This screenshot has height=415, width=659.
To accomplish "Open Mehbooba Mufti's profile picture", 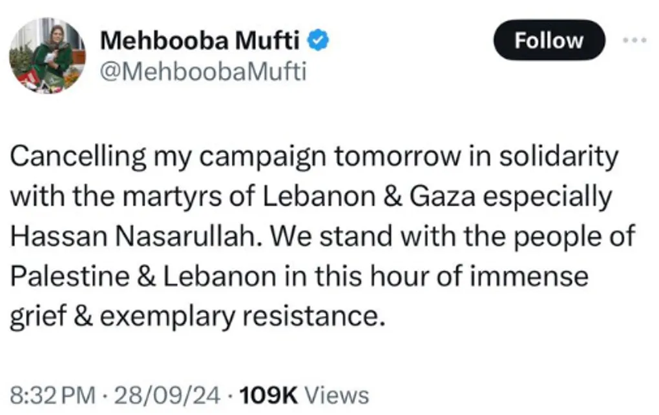I will coord(47,55).
